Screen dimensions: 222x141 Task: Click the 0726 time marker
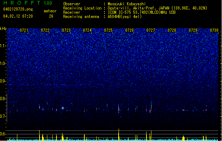point(130,30)
